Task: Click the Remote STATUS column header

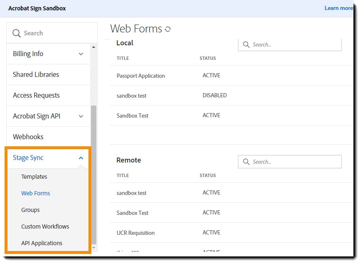Action: click(208, 175)
